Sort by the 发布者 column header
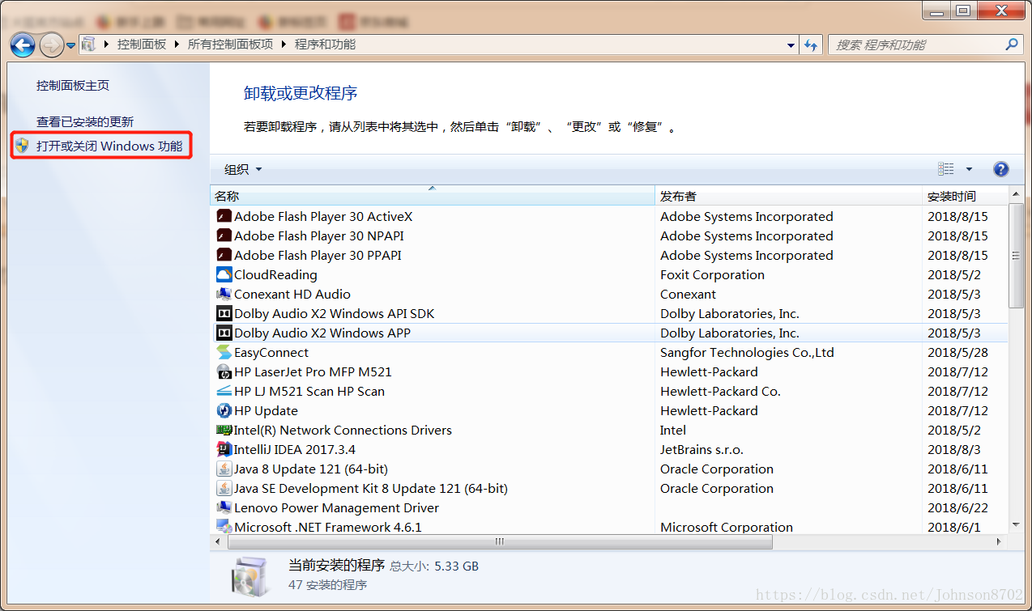 [x=788, y=196]
